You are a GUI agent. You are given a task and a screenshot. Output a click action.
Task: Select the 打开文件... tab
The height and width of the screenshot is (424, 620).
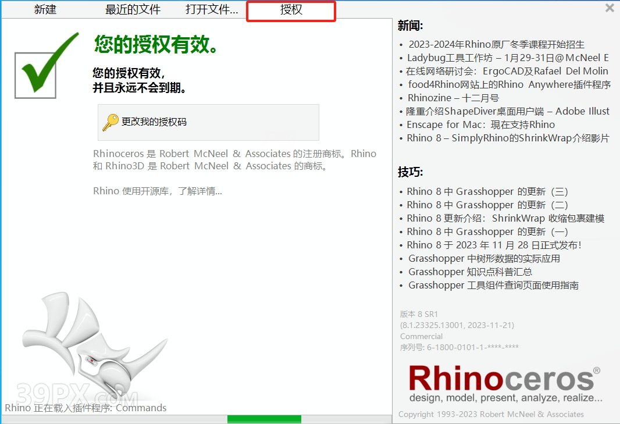click(212, 9)
